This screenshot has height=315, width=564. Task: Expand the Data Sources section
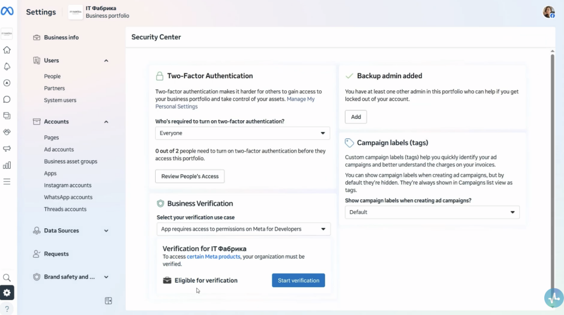click(x=106, y=230)
